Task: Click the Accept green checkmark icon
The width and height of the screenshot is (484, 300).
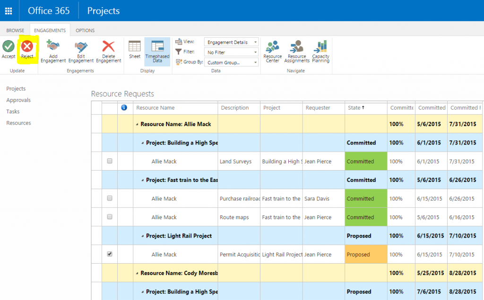Action: 8,46
